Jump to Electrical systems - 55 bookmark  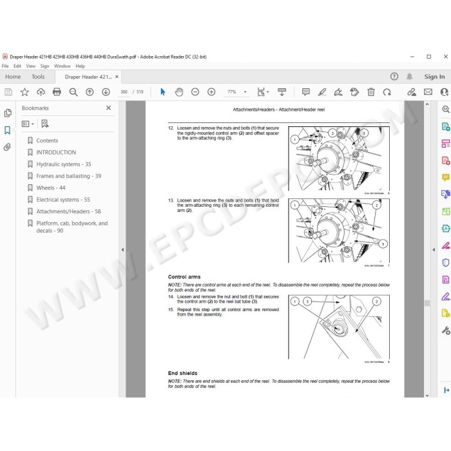[x=63, y=200]
